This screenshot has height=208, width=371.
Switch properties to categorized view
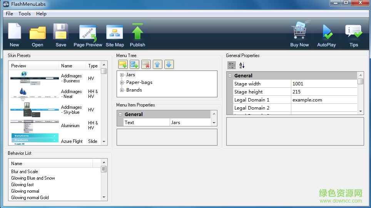tap(232, 66)
